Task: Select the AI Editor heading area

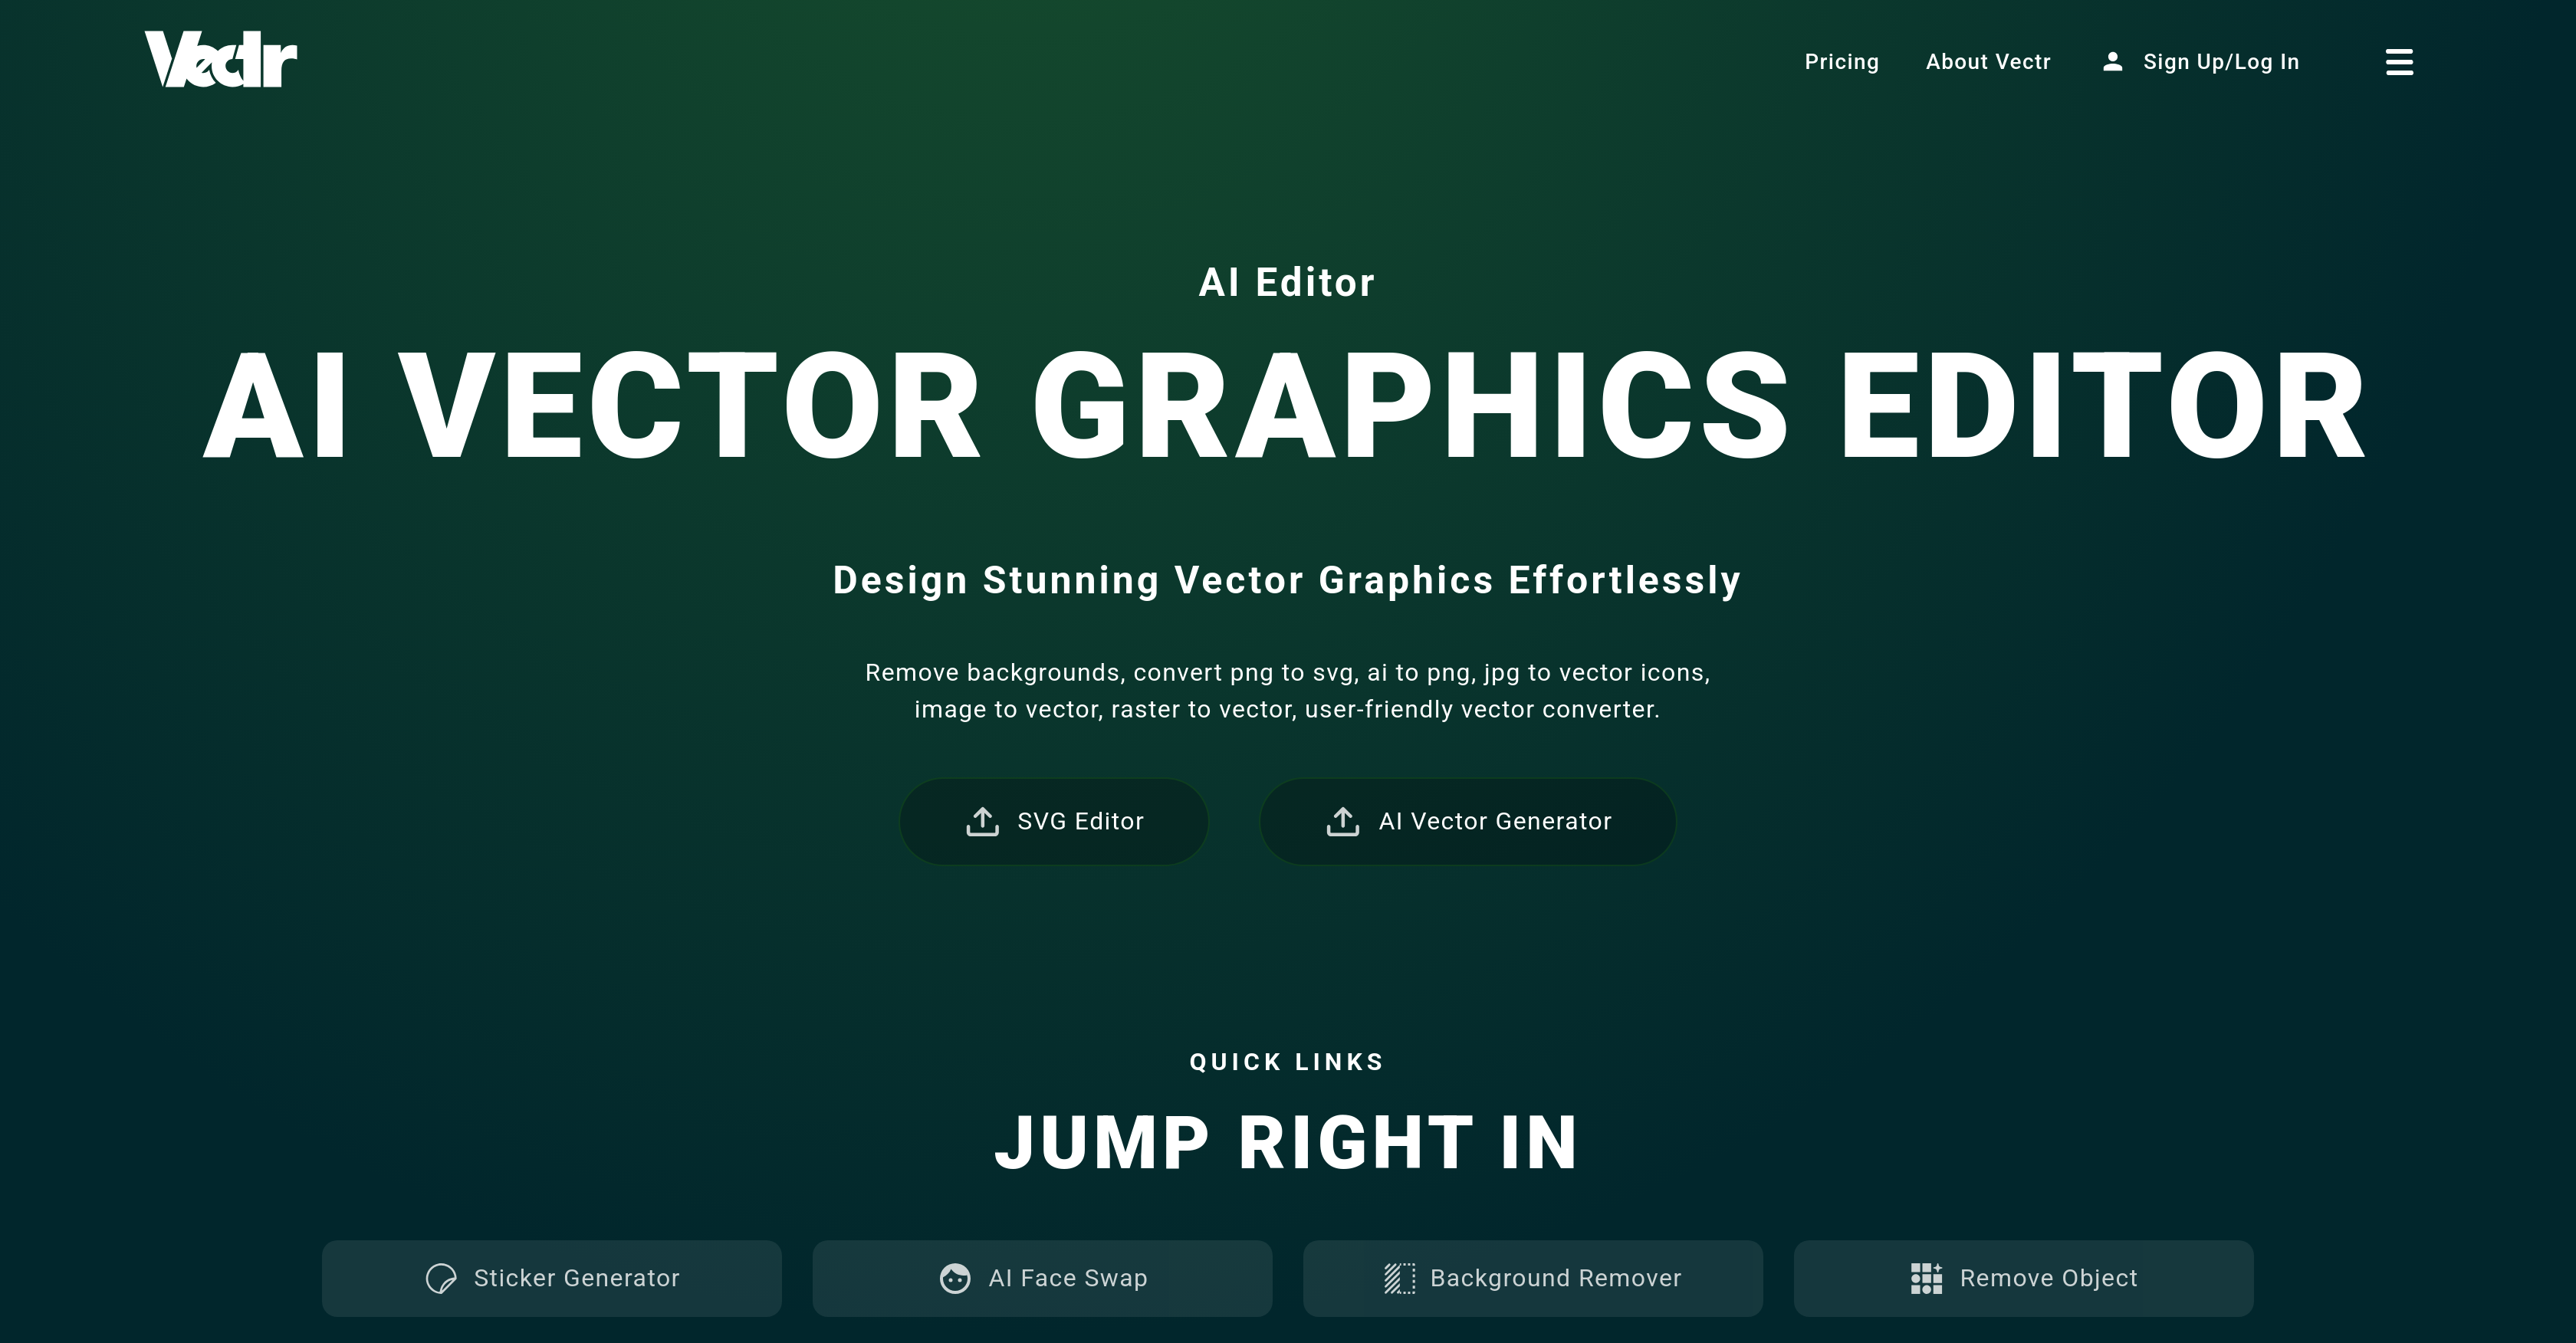Action: [x=1287, y=282]
